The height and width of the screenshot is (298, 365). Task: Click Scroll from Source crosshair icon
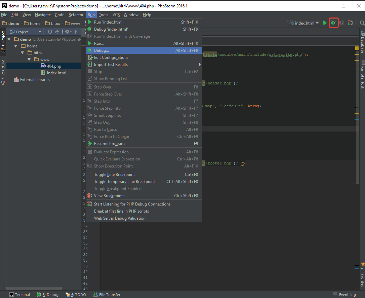click(50, 32)
